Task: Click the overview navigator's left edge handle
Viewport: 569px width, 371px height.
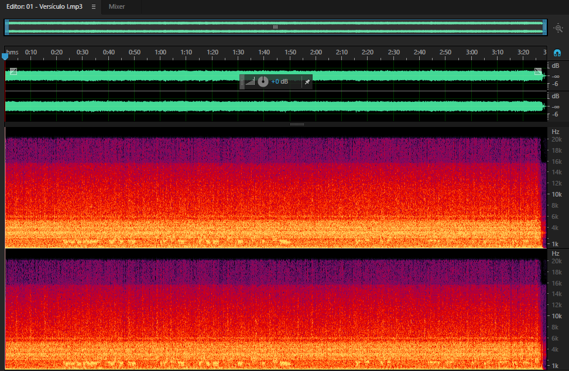Action: [6, 27]
